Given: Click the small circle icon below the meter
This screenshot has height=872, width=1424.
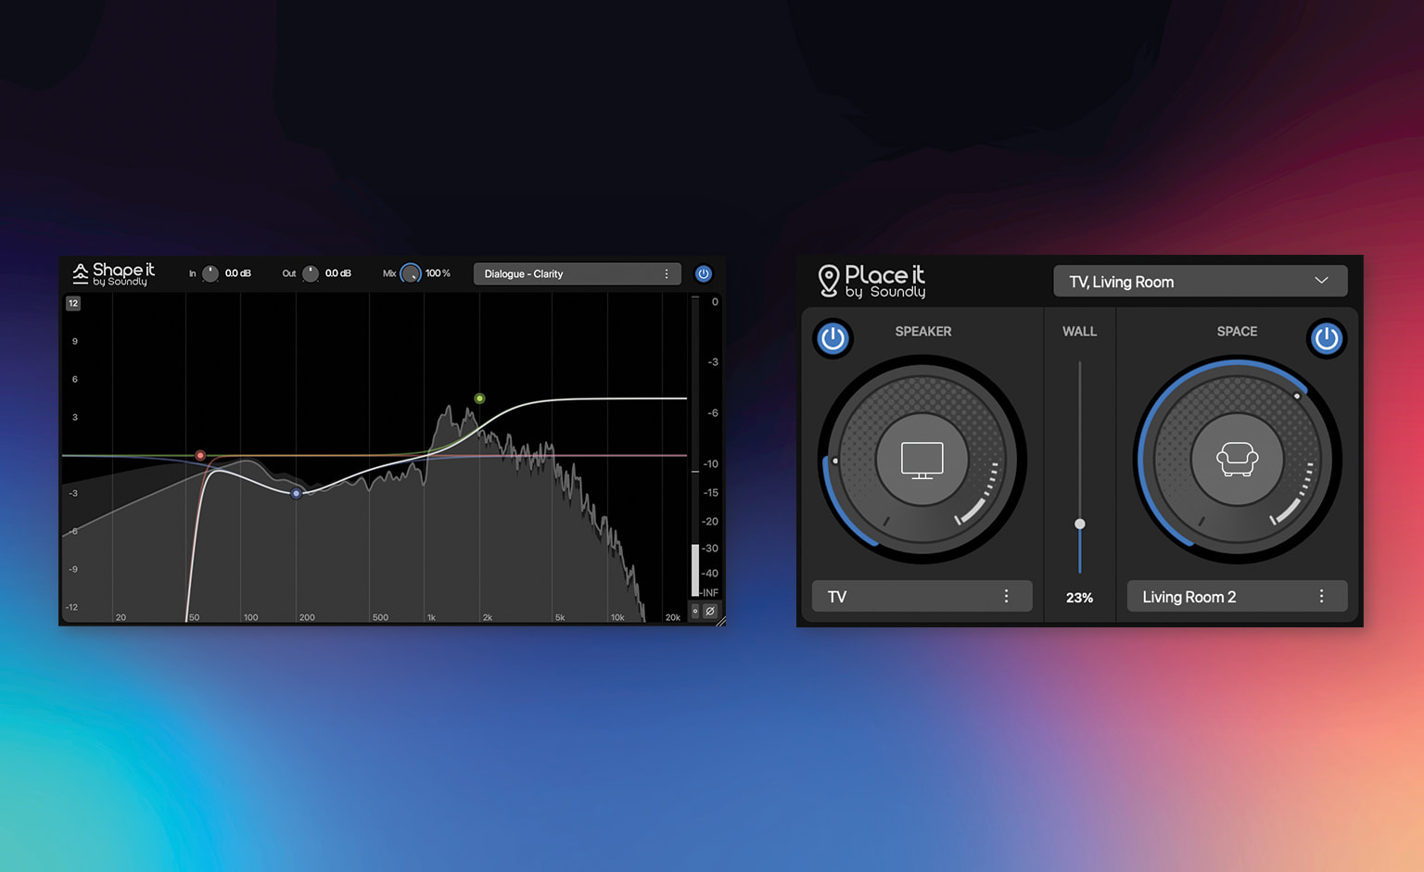Looking at the screenshot, I should click(x=695, y=611).
